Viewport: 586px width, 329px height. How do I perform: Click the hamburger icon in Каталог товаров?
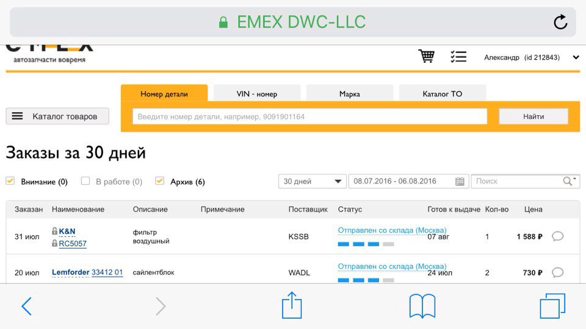pyautogui.click(x=17, y=116)
